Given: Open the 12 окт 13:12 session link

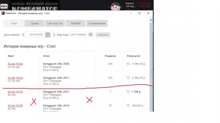Looking at the screenshot, I should pos(15,92).
